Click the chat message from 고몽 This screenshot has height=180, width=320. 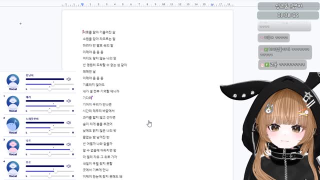pyautogui.click(x=282, y=64)
